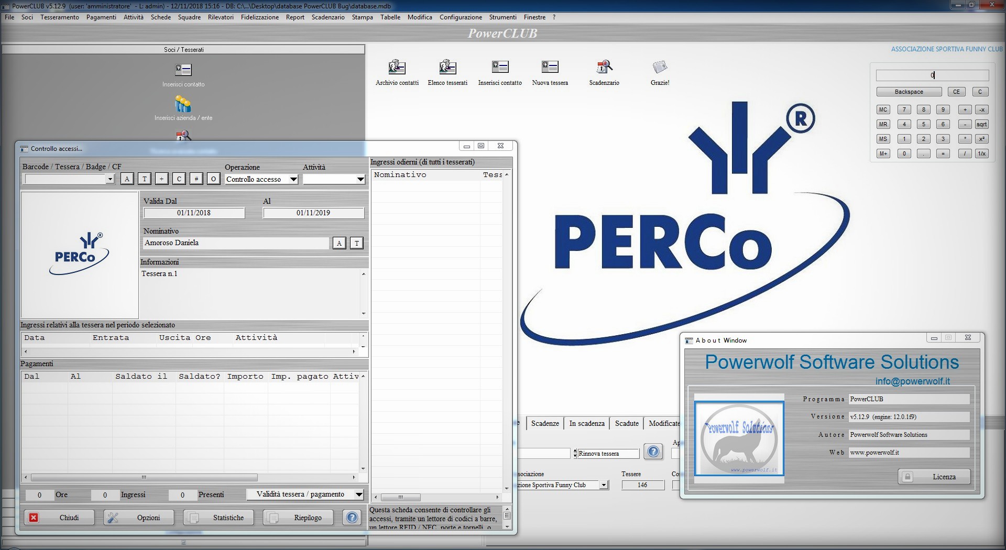
Task: Open Archivio contatti icon
Action: tap(397, 67)
